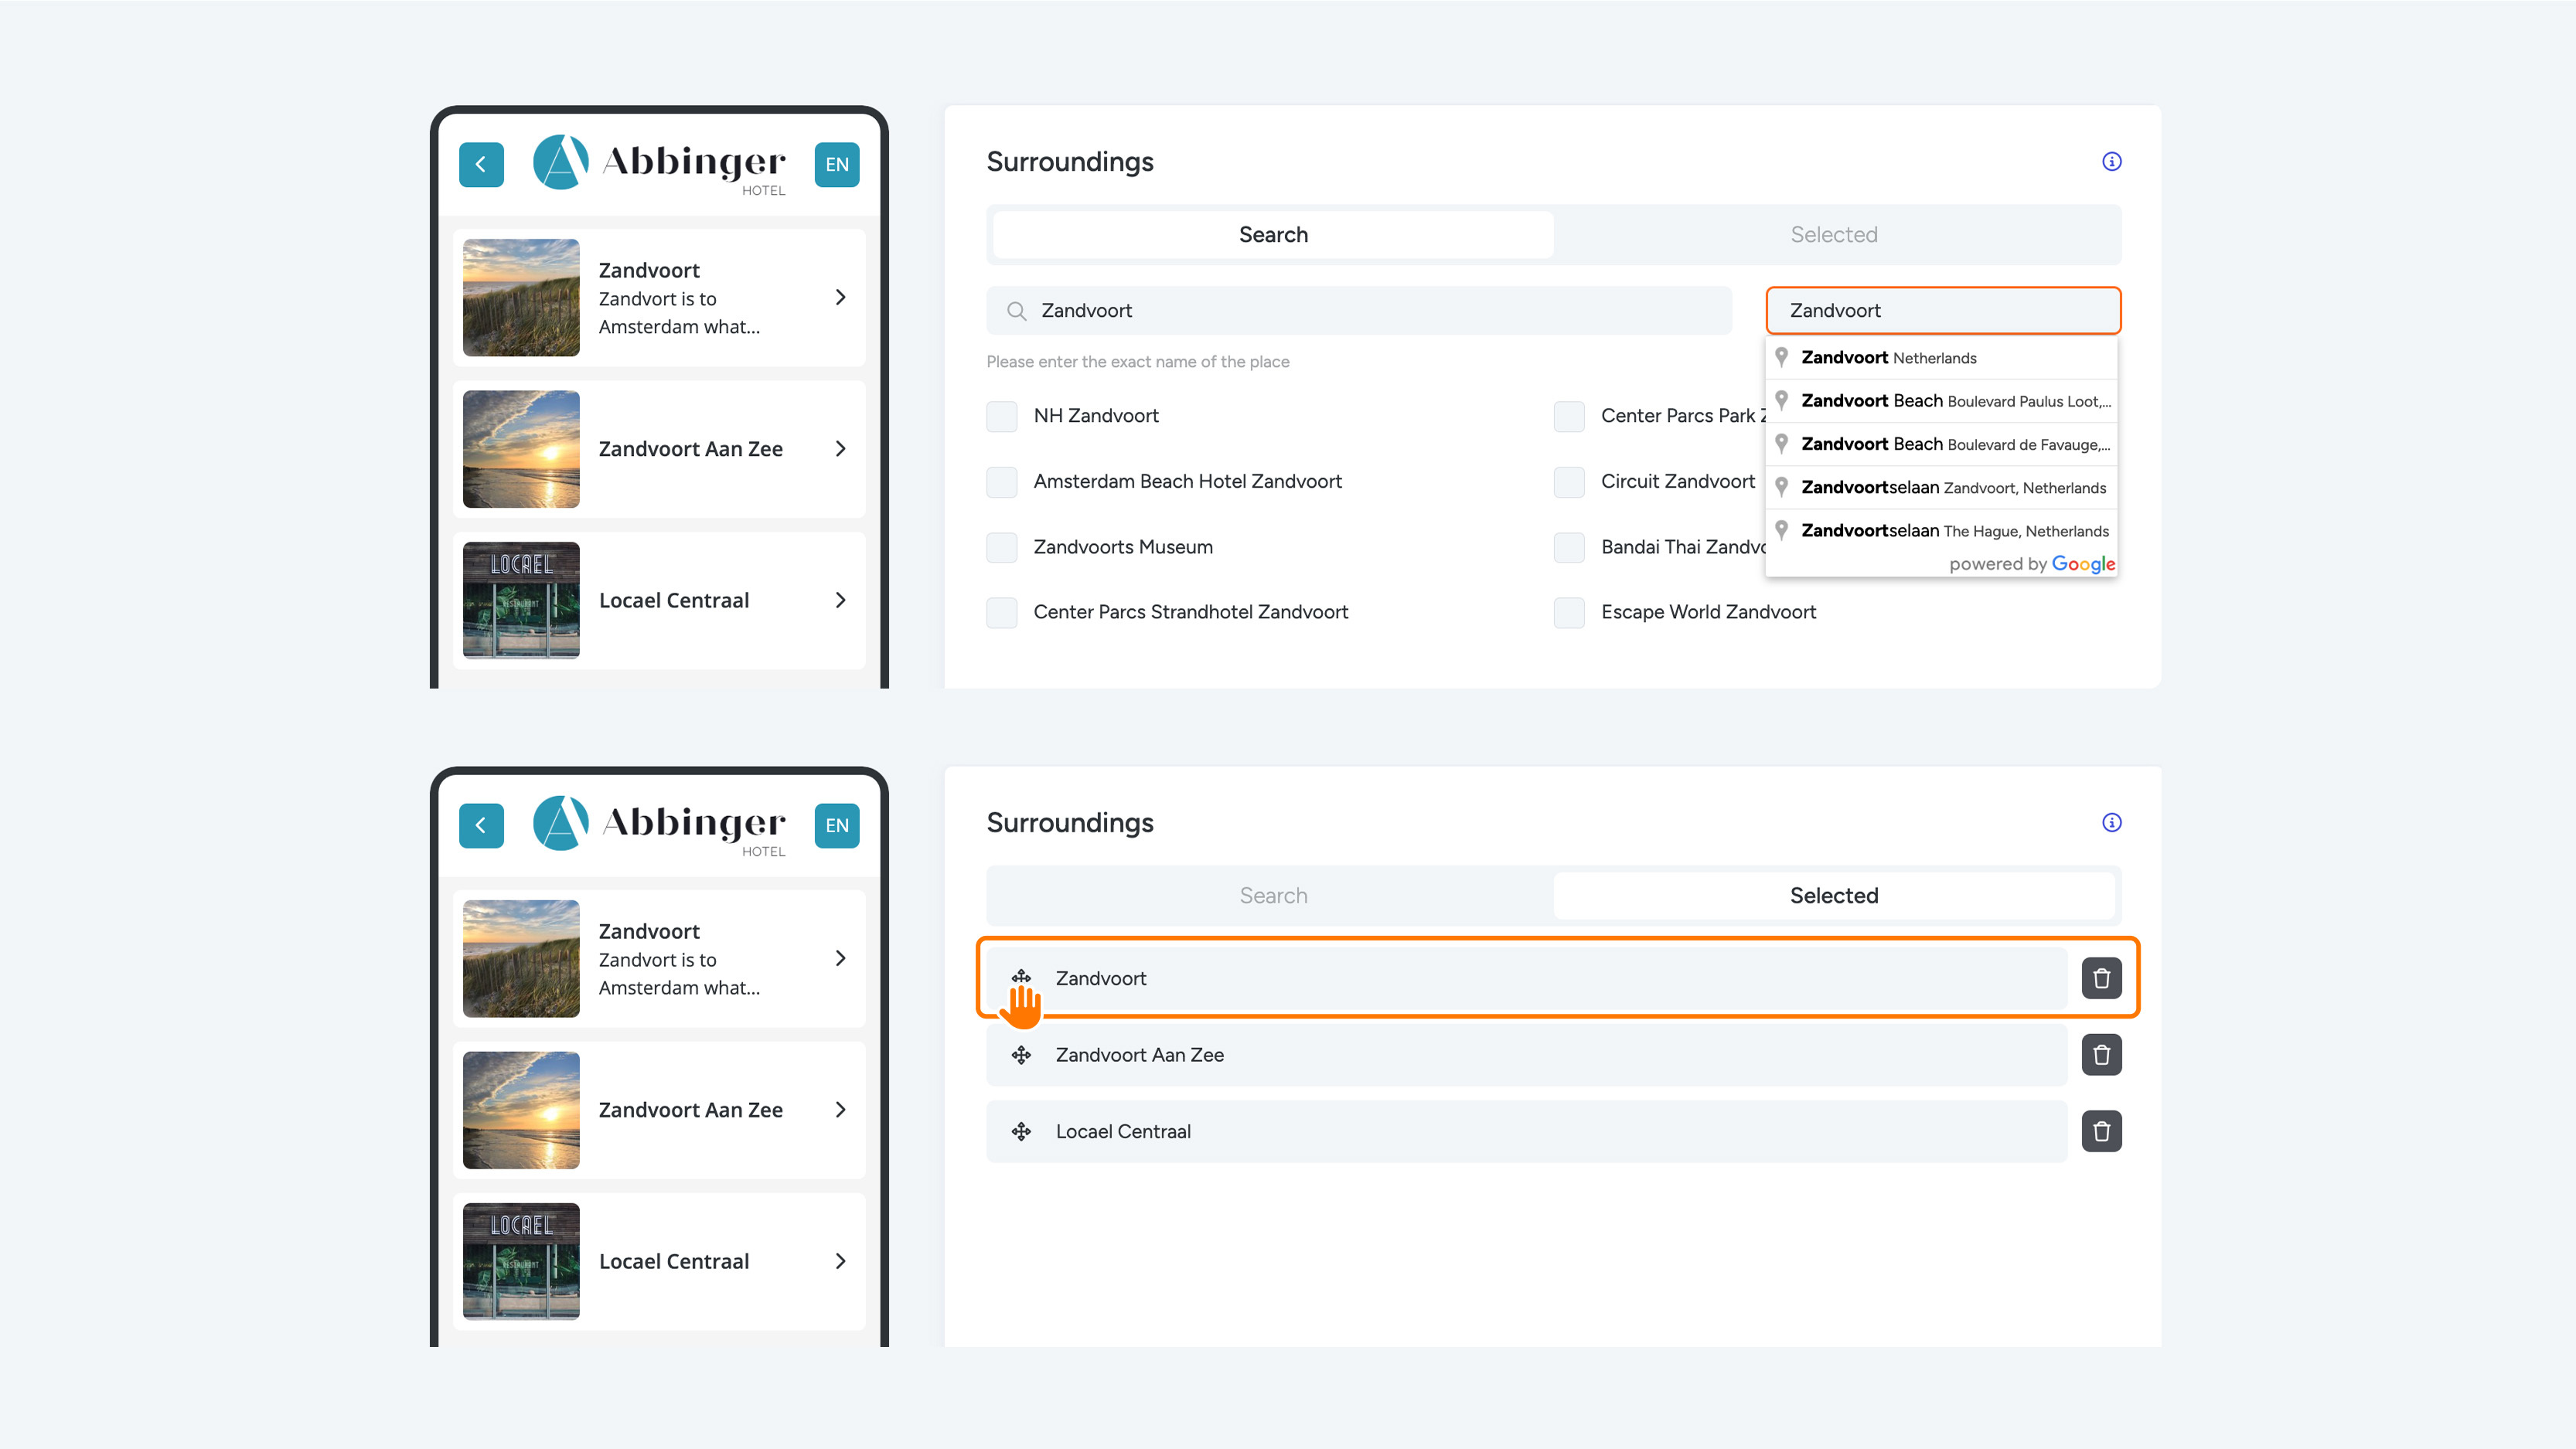Check Amsterdam Beach Hotel Zandvoort checkbox
This screenshot has width=2576, height=1449.
click(1001, 481)
